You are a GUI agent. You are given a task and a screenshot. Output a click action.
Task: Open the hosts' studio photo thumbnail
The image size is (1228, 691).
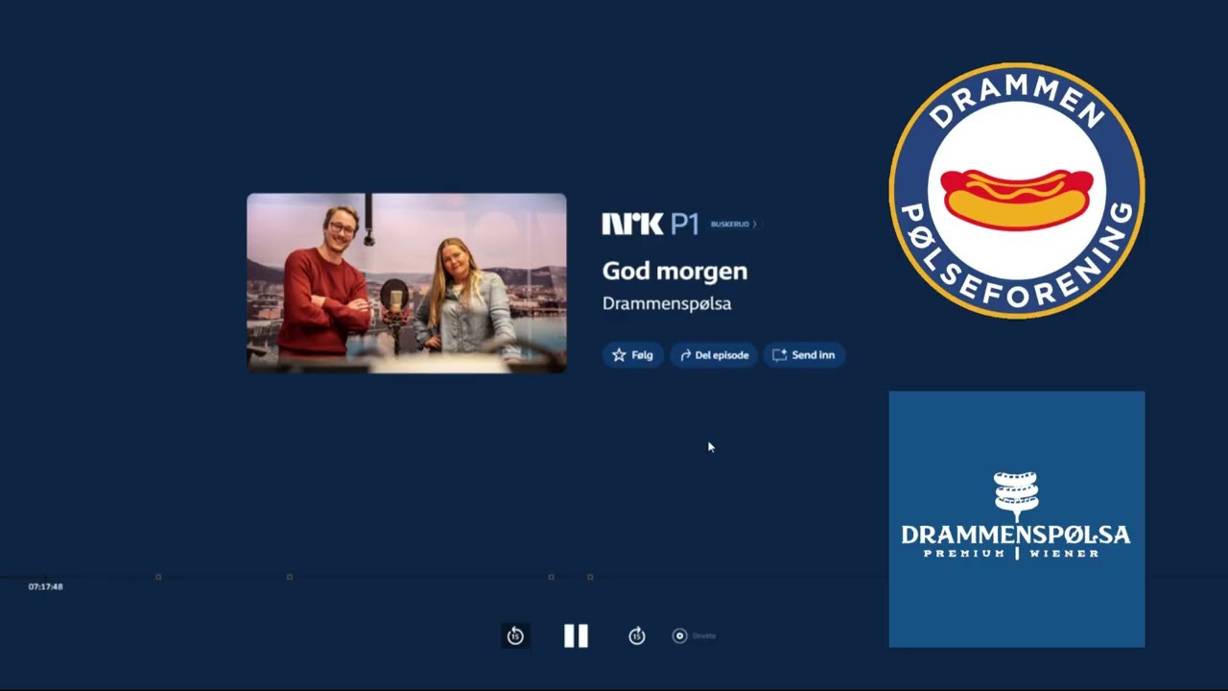pyautogui.click(x=407, y=283)
